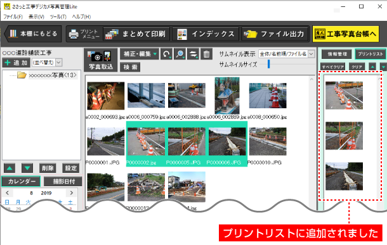Click the 削除 button under folder tree

pyautogui.click(x=48, y=168)
